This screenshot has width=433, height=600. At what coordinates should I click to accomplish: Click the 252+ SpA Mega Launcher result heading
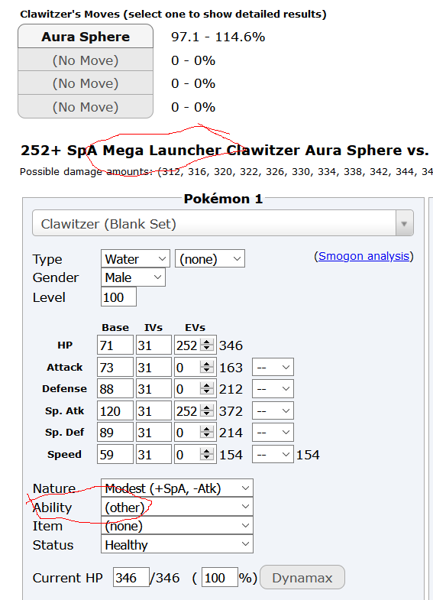(x=225, y=150)
